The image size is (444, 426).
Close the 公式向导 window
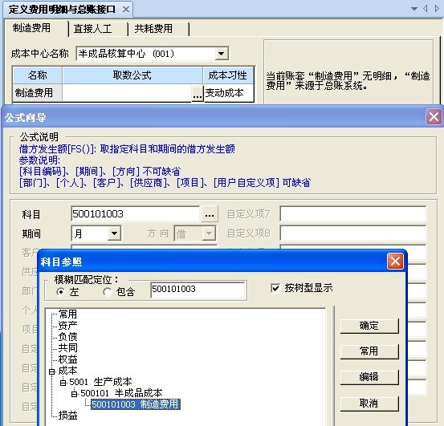click(x=434, y=117)
